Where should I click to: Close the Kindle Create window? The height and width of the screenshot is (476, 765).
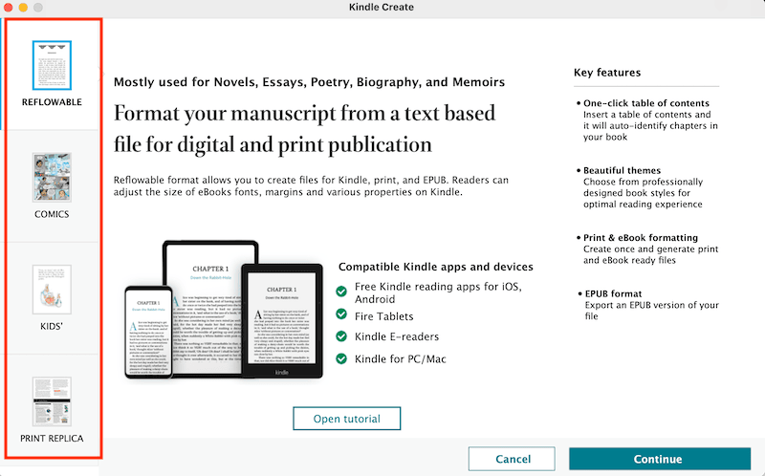point(9,8)
